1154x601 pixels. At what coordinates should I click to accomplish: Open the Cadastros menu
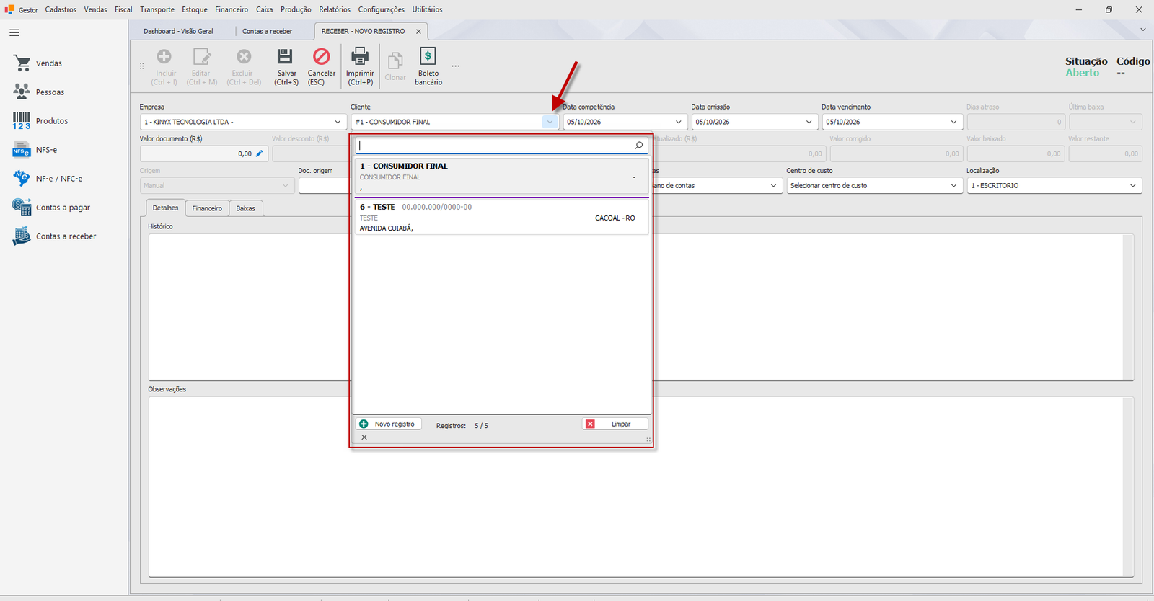pos(61,9)
